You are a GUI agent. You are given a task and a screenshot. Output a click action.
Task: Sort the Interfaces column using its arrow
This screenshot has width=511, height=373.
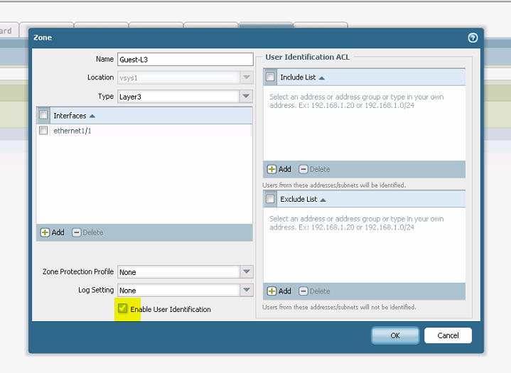(92, 116)
